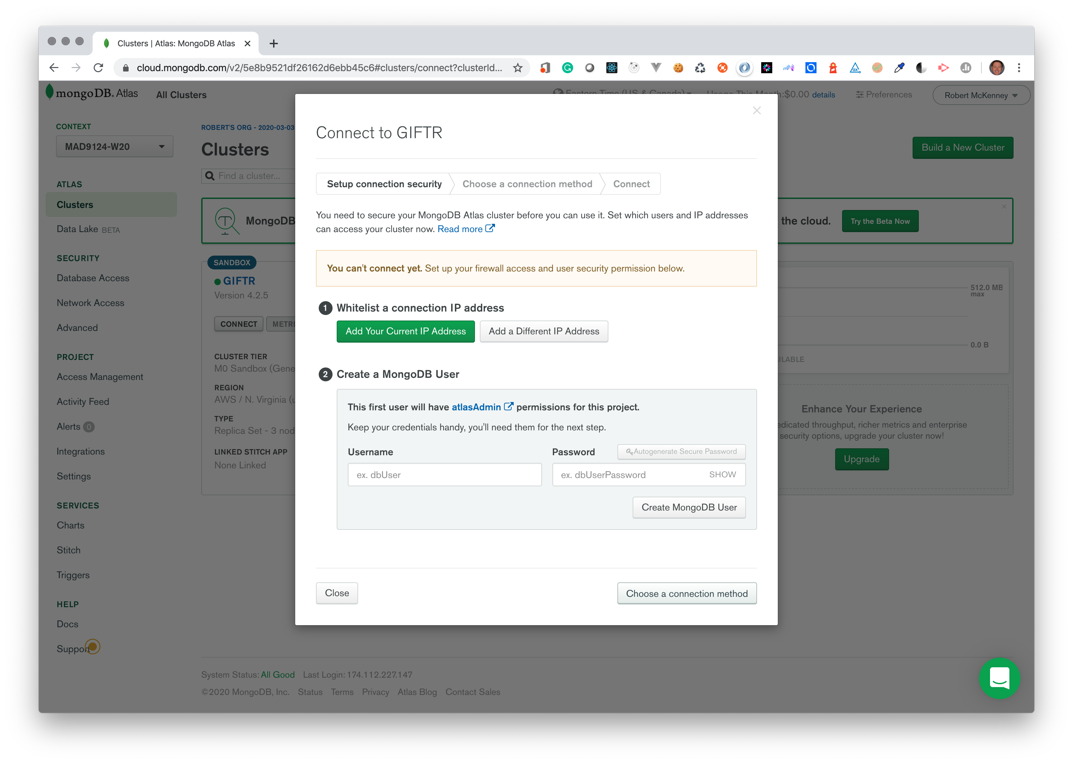
Task: Expand the Connect tab step indicator
Action: [x=631, y=183]
